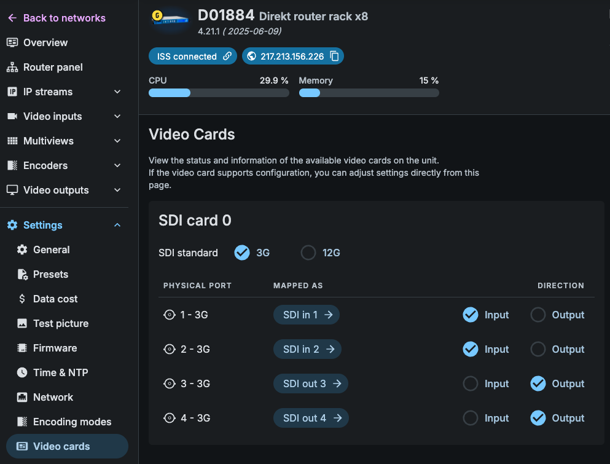This screenshot has height=464, width=610.
Task: Click the back arrow icon beside Back to networks
Action: point(12,18)
